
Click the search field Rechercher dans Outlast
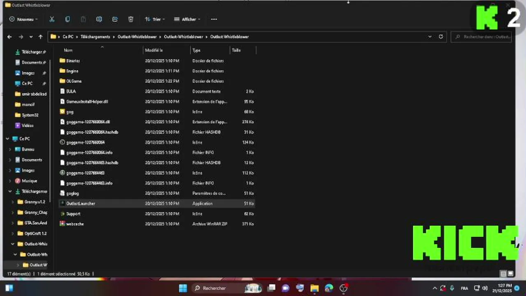coord(482,37)
